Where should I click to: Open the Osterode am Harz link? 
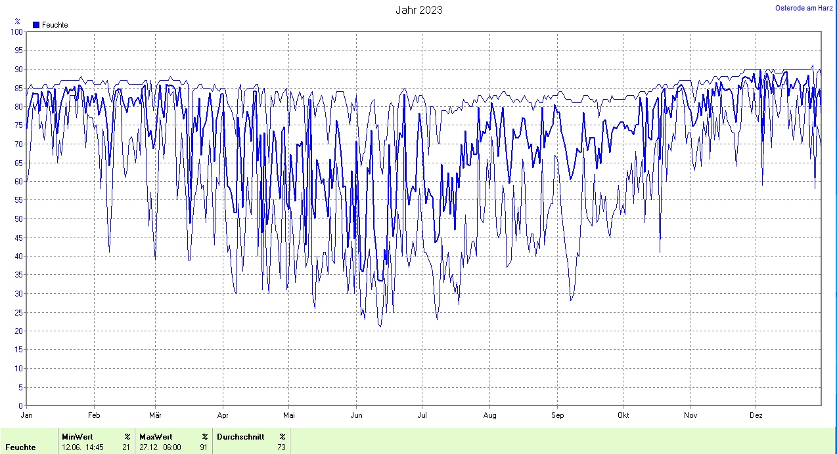pyautogui.click(x=804, y=8)
